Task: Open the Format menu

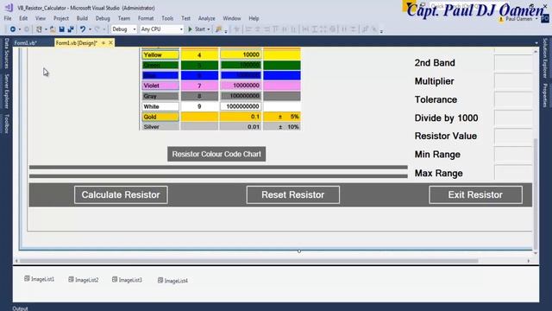Action: (x=146, y=18)
